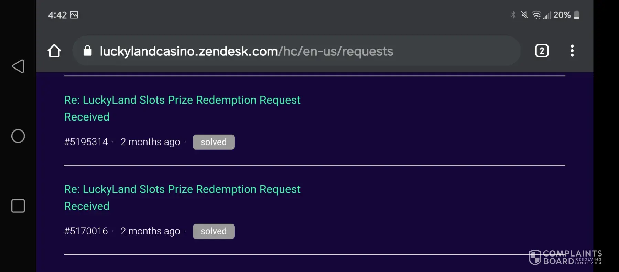Open the tab switcher showing 2 tabs
619x272 pixels.
point(542,51)
